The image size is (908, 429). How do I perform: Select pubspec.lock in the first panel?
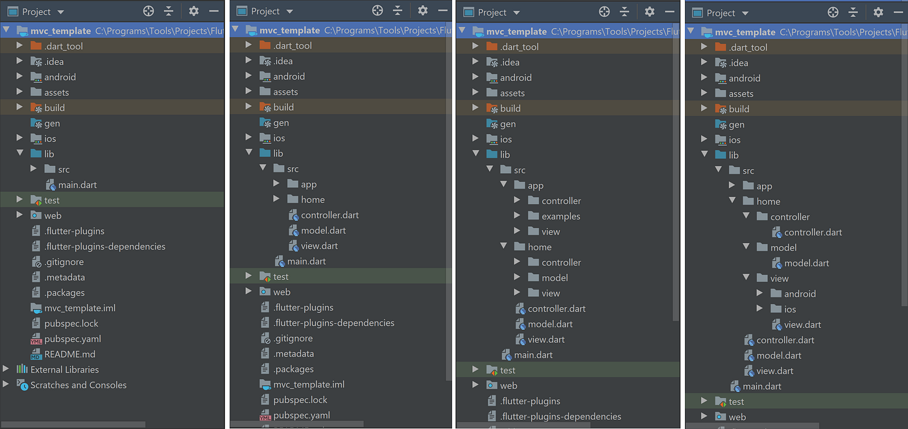pyautogui.click(x=71, y=323)
